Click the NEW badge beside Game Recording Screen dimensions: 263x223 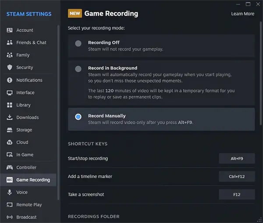coord(75,14)
